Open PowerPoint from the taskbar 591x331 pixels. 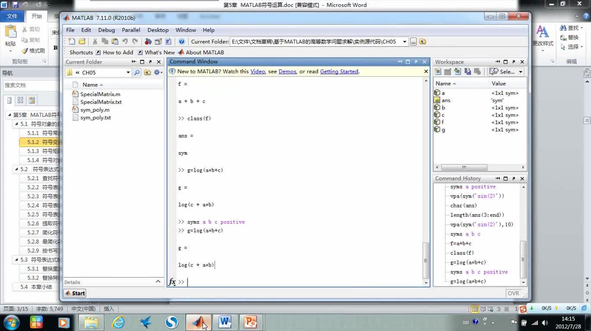point(251,322)
